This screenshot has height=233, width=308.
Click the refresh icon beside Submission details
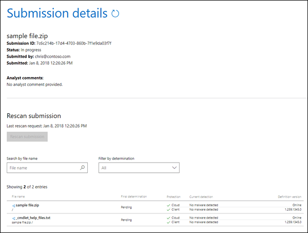(115, 14)
